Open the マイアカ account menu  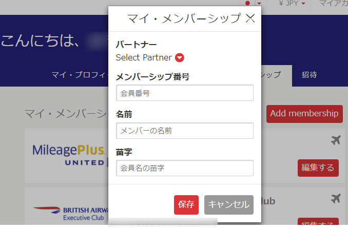[x=333, y=4]
